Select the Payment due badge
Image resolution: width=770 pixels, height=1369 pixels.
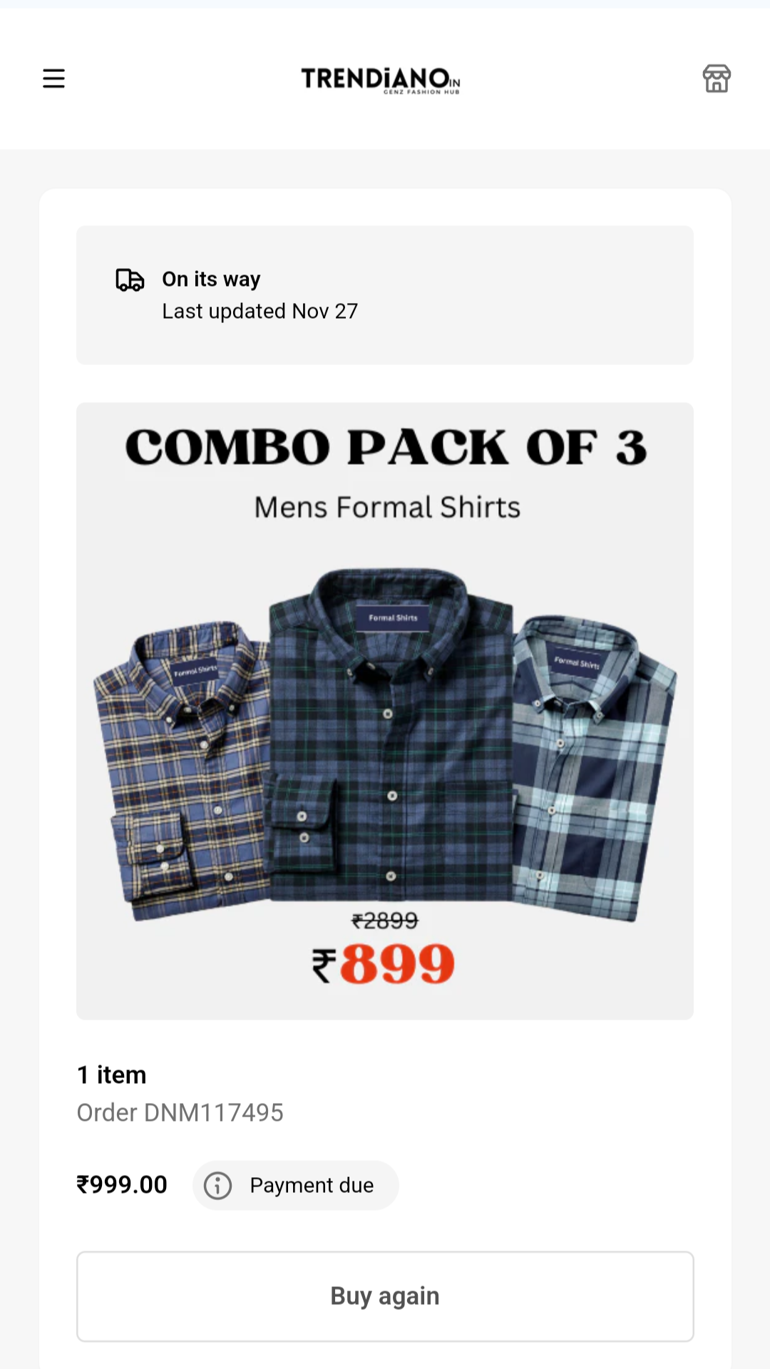click(x=296, y=1186)
